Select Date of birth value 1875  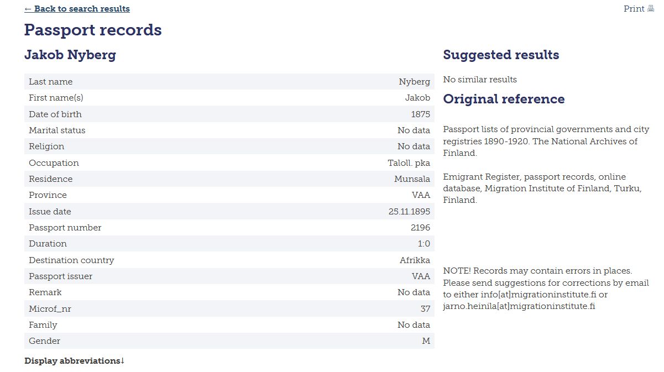(x=421, y=114)
